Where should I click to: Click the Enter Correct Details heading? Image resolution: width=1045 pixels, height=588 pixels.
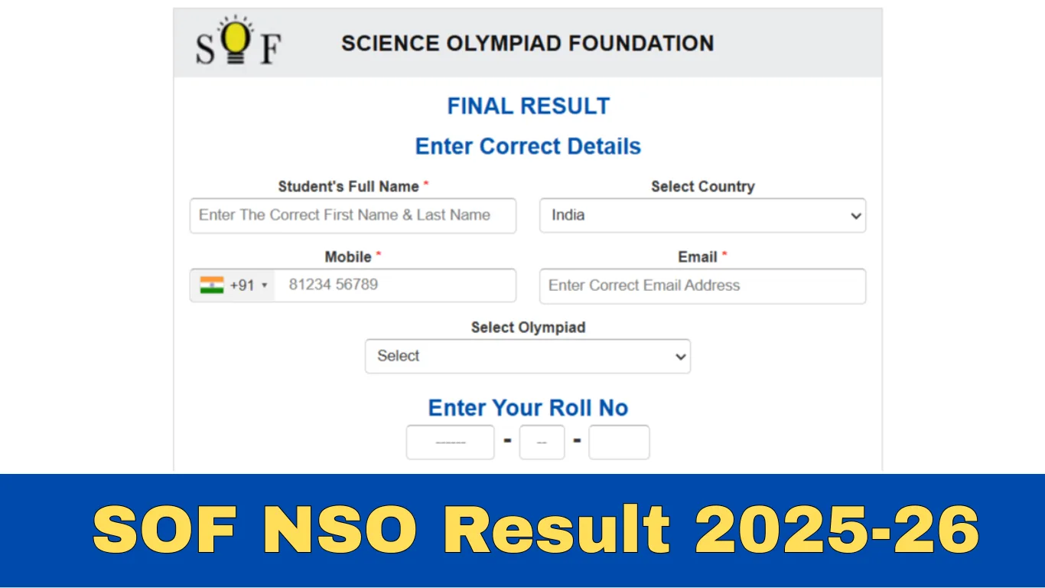click(528, 146)
